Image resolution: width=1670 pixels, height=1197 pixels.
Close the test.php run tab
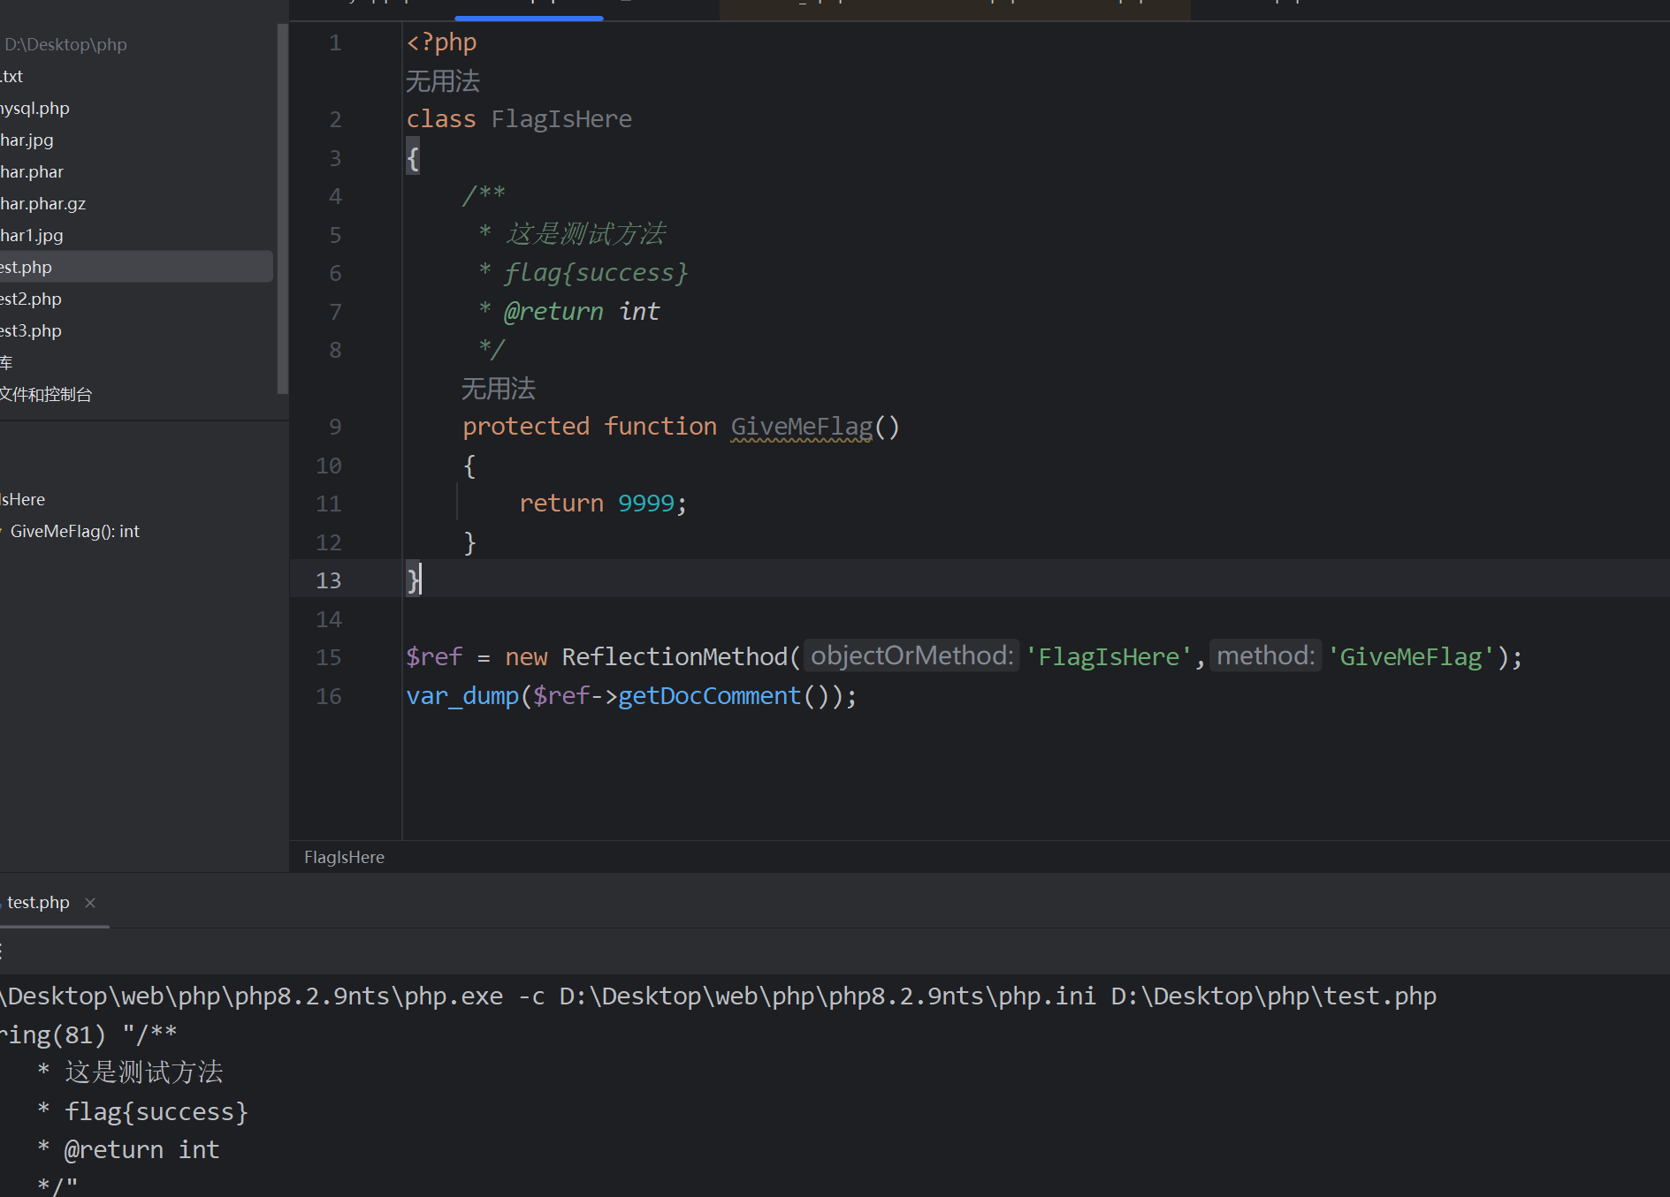click(90, 902)
